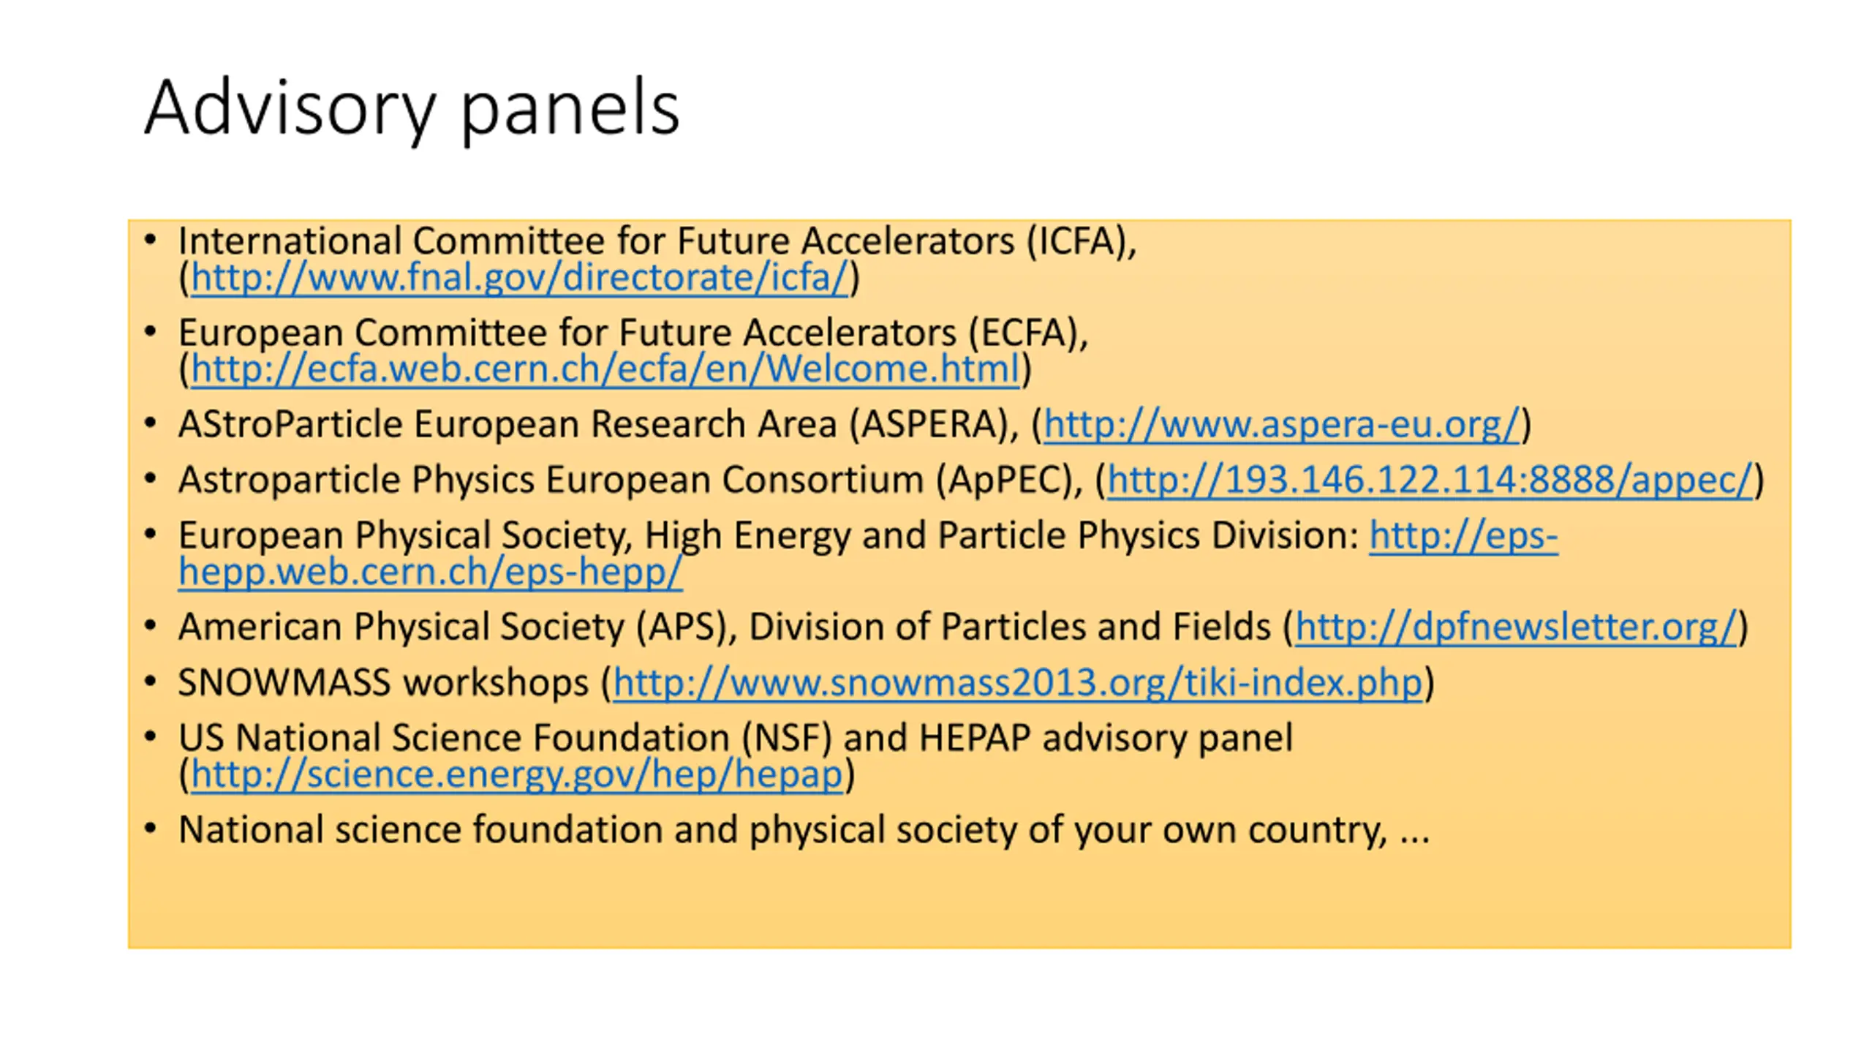The height and width of the screenshot is (1053, 1872).
Task: Open the eps-hepp.web.cern.ch link
Action: pos(1462,536)
